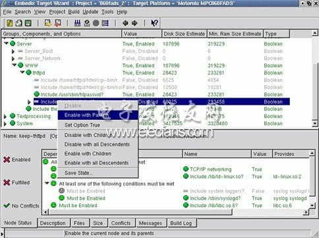Click the Type column header
This screenshot has height=238, width=319.
[276, 34]
